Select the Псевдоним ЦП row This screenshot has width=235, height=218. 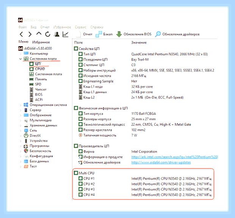(x=113, y=59)
